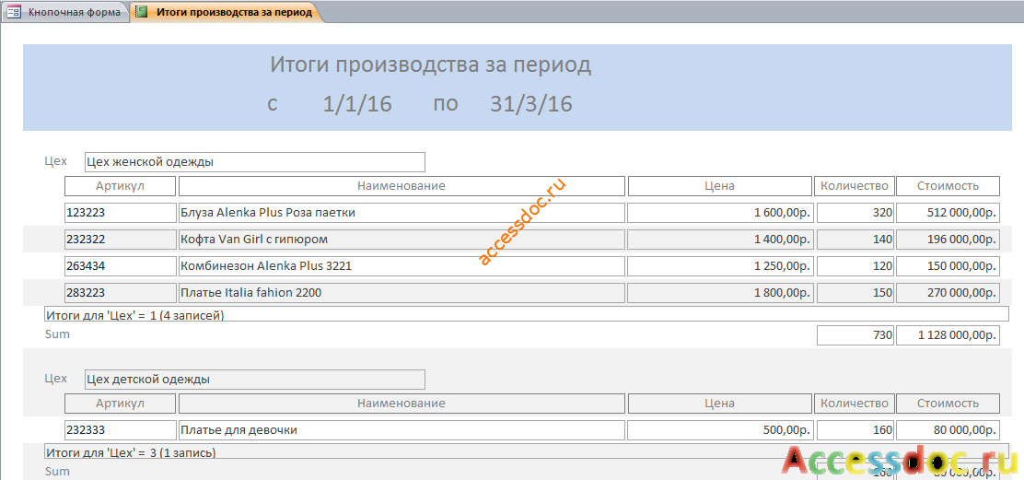Click Платье Italia fahion 2200 name
Screen dimensions: 1024x480
point(401,293)
